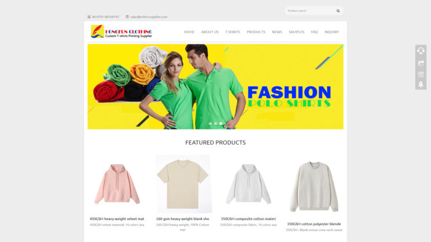Click the rocket back-to-top icon
The image size is (431, 242).
pos(420,85)
